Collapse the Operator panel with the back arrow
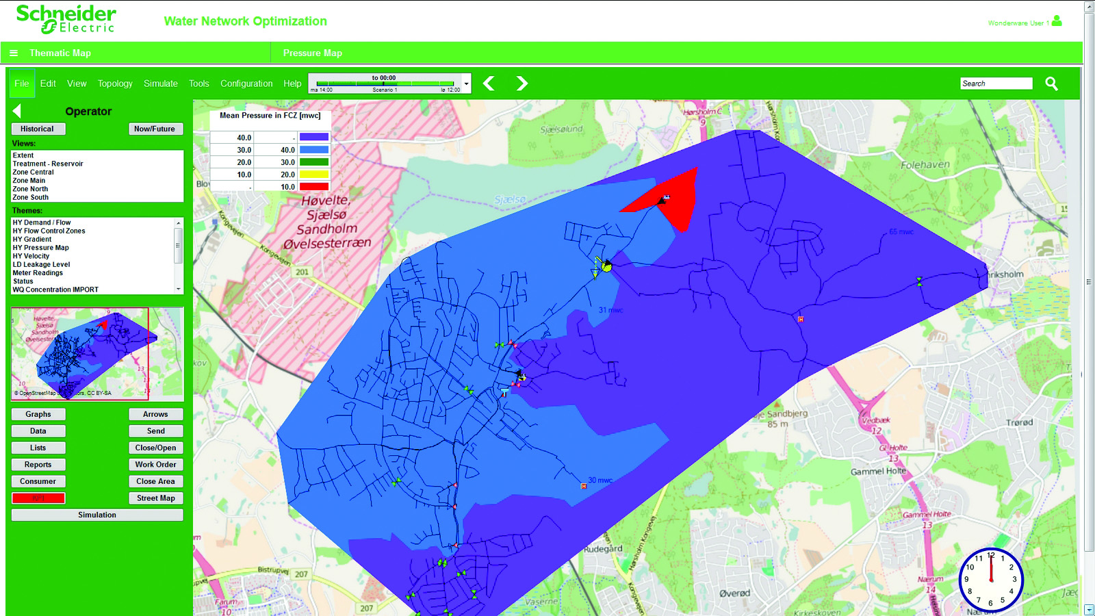 (17, 111)
